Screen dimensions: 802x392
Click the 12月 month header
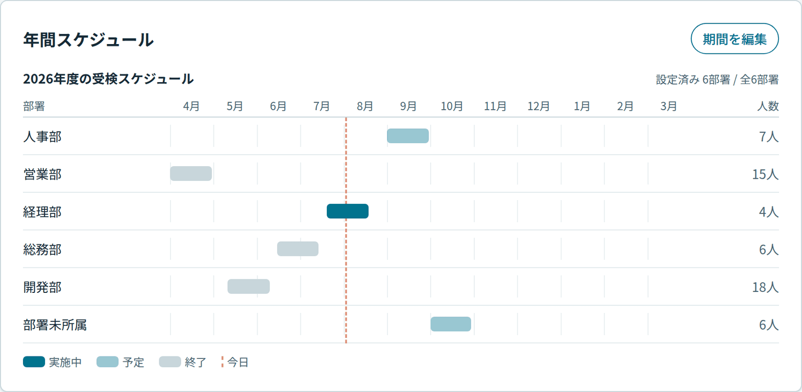click(538, 106)
